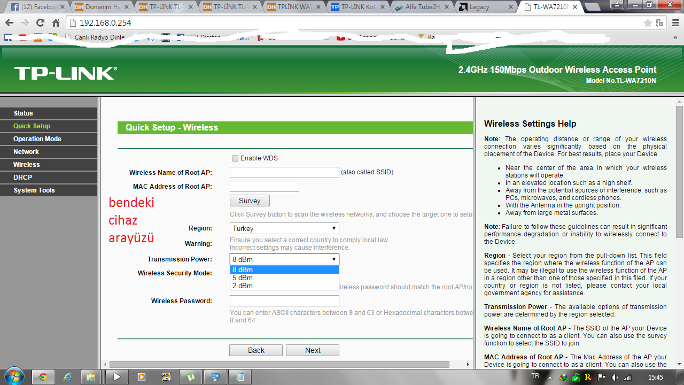Open the Region dropdown showing Turkey

tap(284, 228)
